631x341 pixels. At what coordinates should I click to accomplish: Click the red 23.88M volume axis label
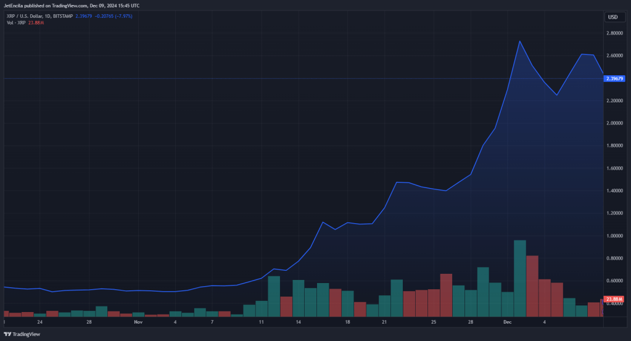pyautogui.click(x=614, y=299)
